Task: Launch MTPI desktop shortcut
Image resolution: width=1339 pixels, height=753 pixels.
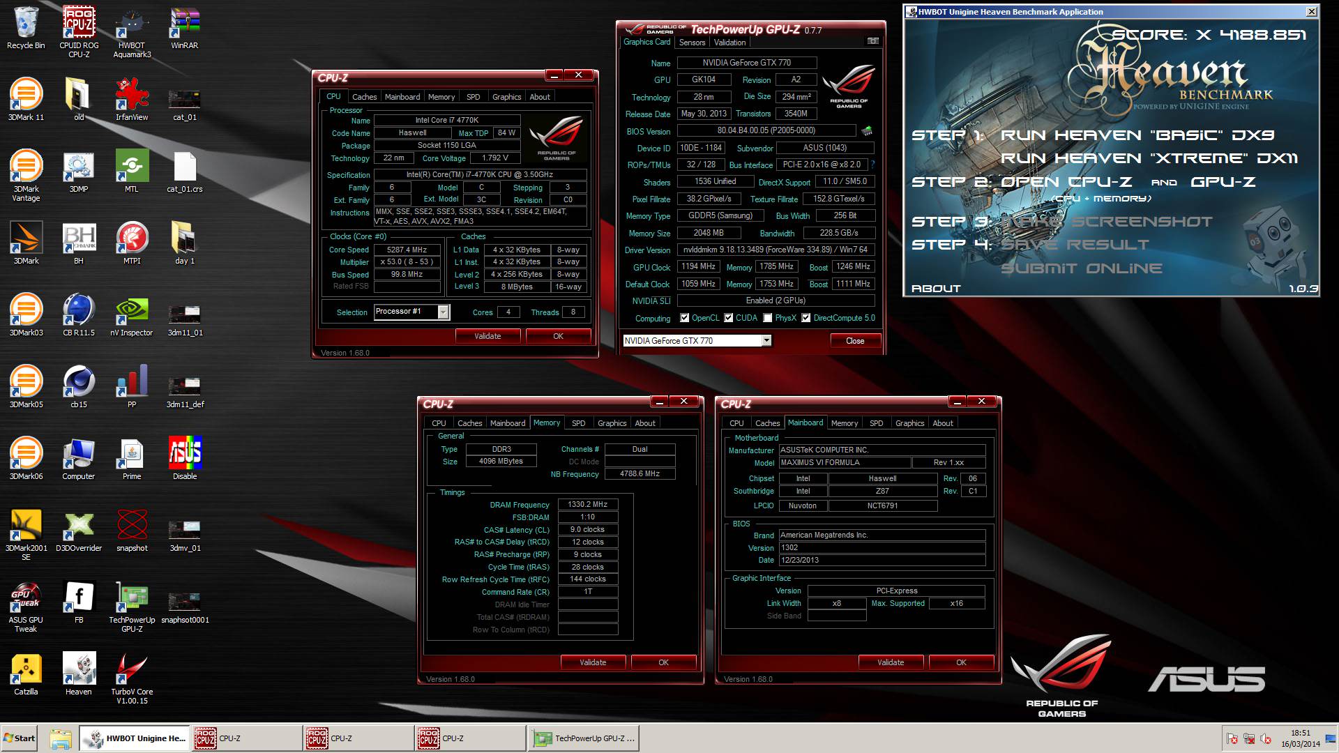Action: point(132,243)
